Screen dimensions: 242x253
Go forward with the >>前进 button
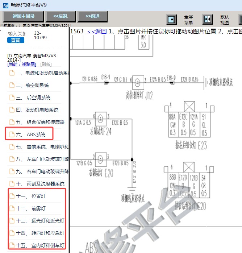(92, 16)
